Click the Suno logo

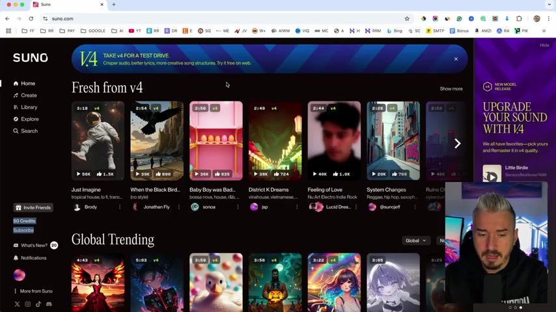pos(31,58)
